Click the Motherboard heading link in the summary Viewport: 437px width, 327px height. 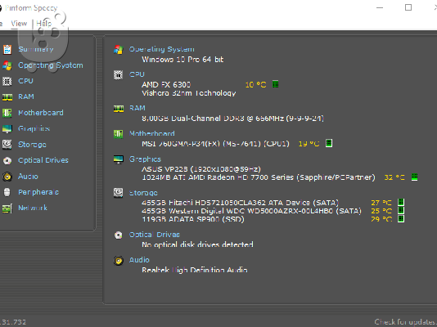point(152,133)
